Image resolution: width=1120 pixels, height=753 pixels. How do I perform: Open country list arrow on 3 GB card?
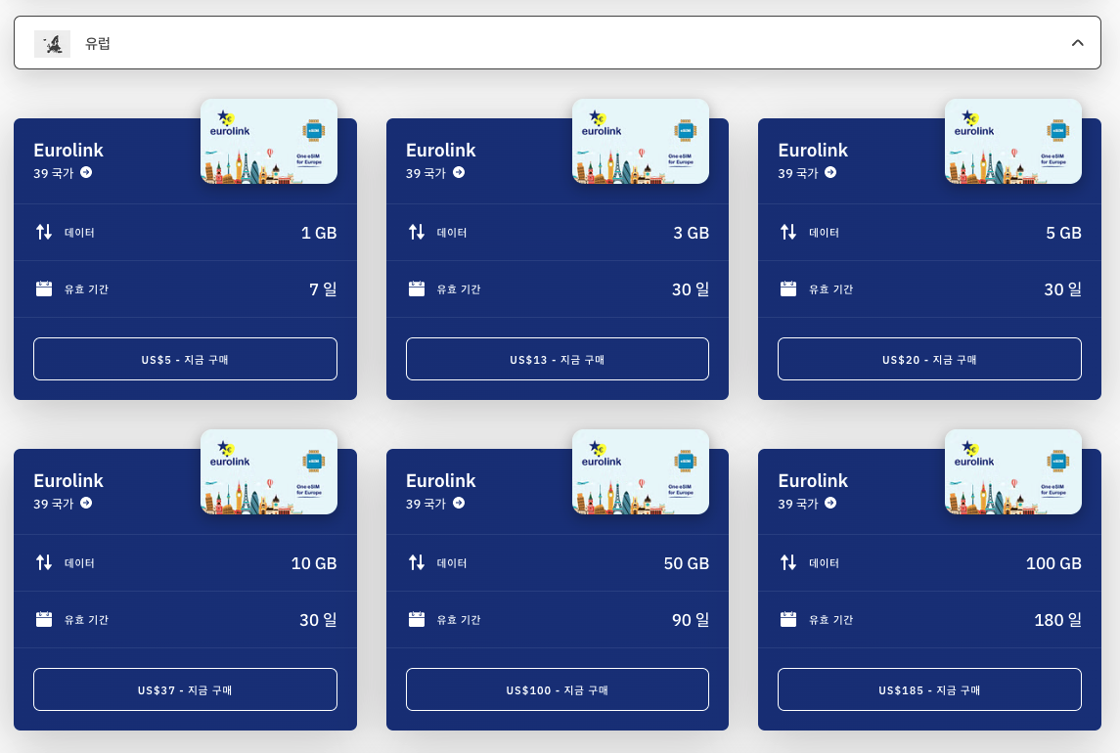(x=459, y=172)
